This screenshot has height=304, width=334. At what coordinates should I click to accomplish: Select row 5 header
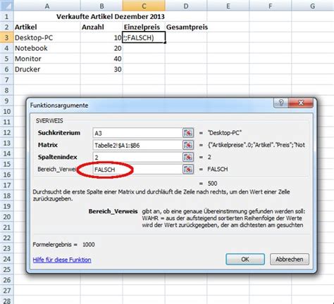(x=7, y=58)
